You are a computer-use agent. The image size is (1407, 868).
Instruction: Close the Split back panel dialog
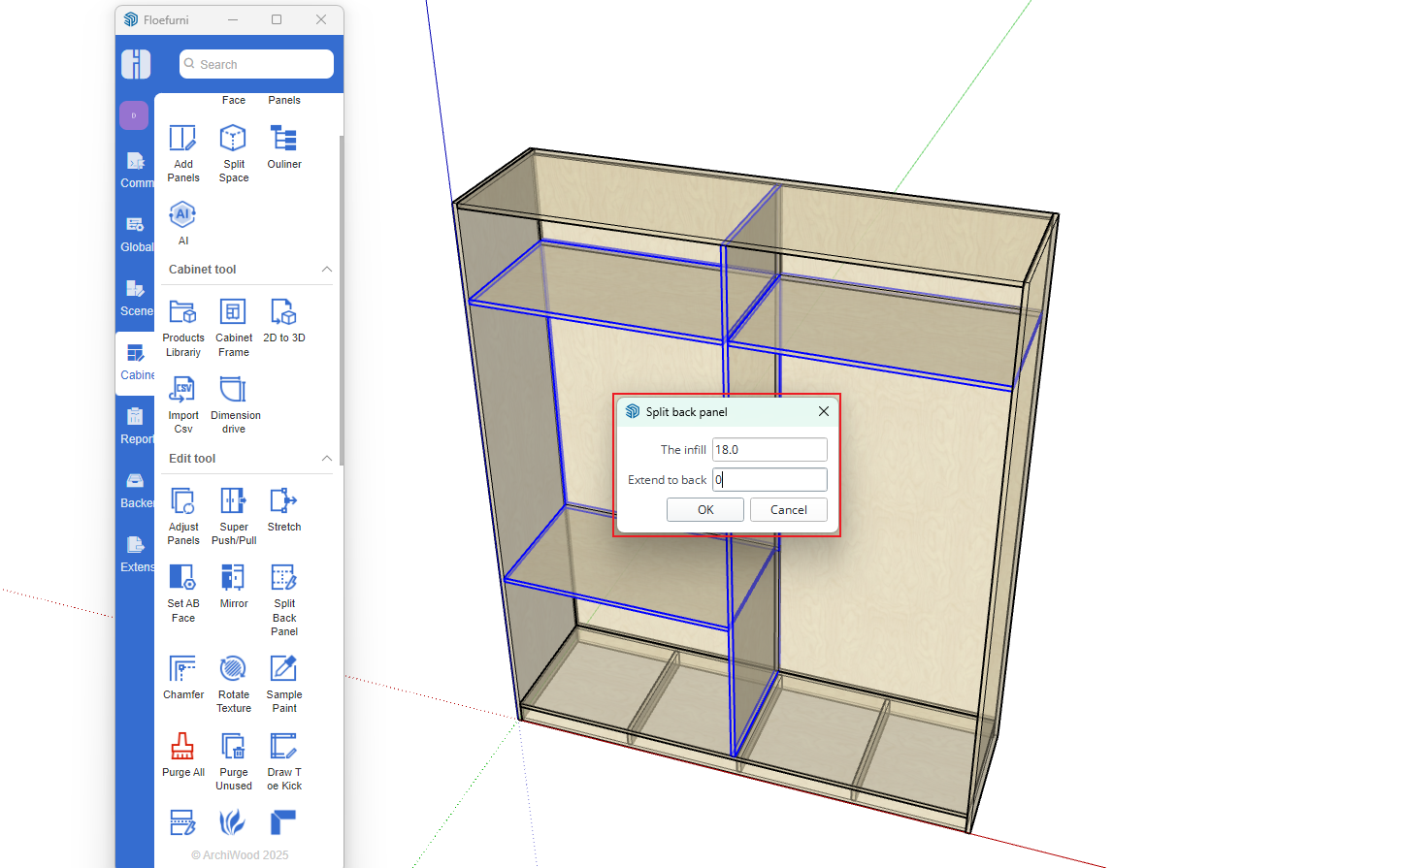tap(823, 412)
